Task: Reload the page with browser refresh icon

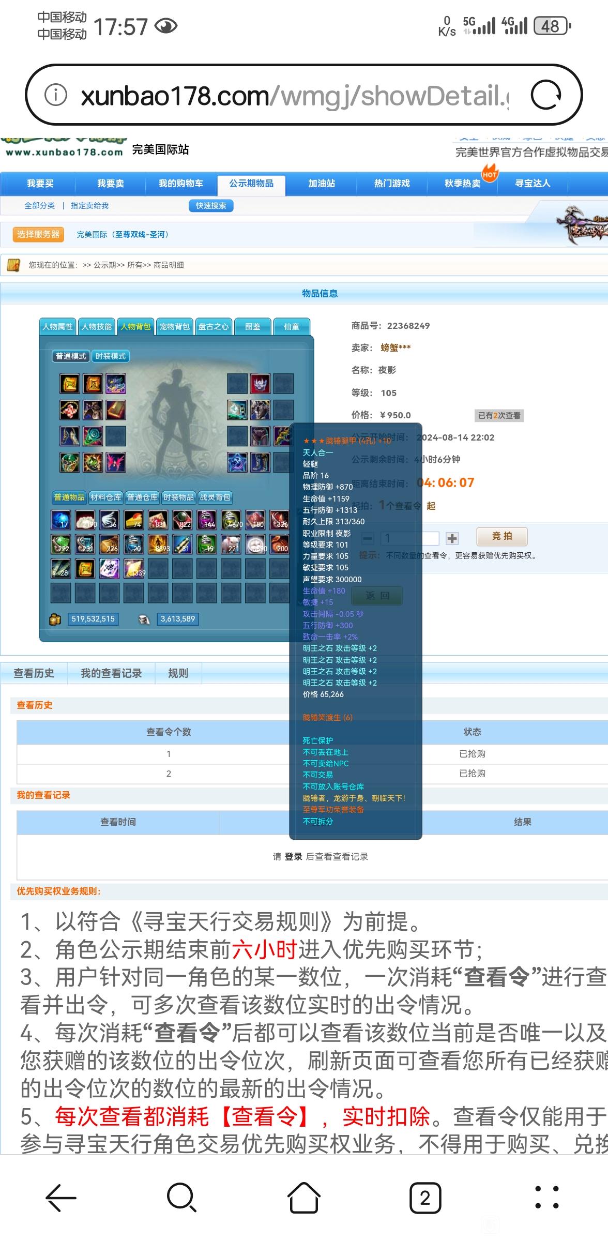Action: click(x=546, y=95)
